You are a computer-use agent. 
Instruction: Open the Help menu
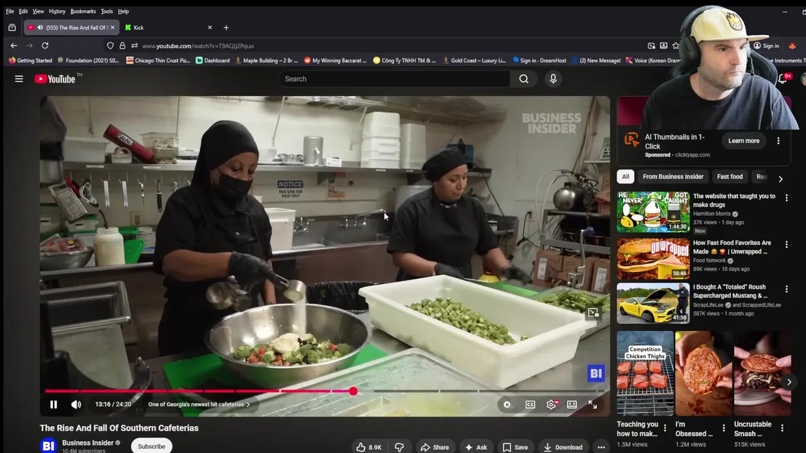pos(123,11)
